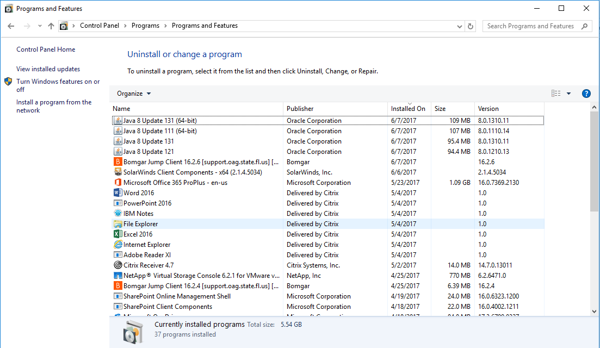The image size is (600, 348).
Task: Click the version 16.0.7369.2130 cell
Action: coord(499,182)
